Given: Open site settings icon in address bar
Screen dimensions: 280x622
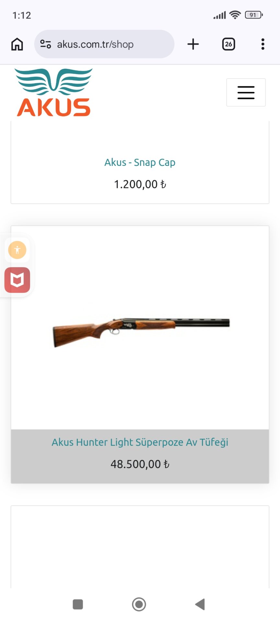Looking at the screenshot, I should pyautogui.click(x=46, y=44).
